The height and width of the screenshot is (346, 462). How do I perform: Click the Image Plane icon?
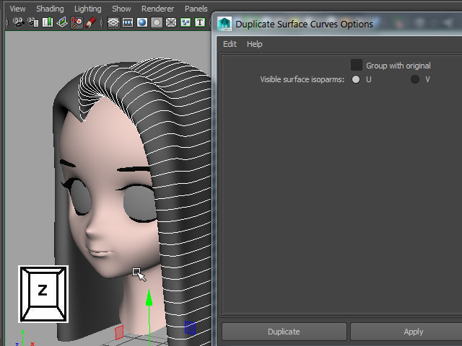click(62, 22)
